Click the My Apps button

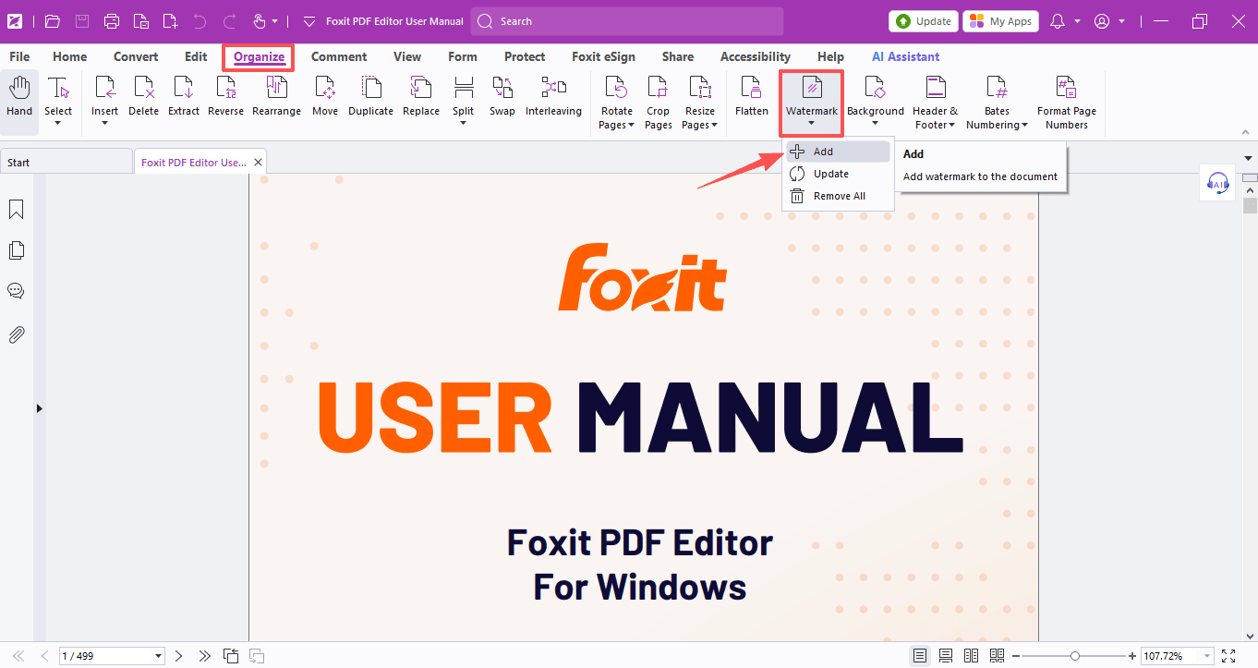pyautogui.click(x=1000, y=21)
